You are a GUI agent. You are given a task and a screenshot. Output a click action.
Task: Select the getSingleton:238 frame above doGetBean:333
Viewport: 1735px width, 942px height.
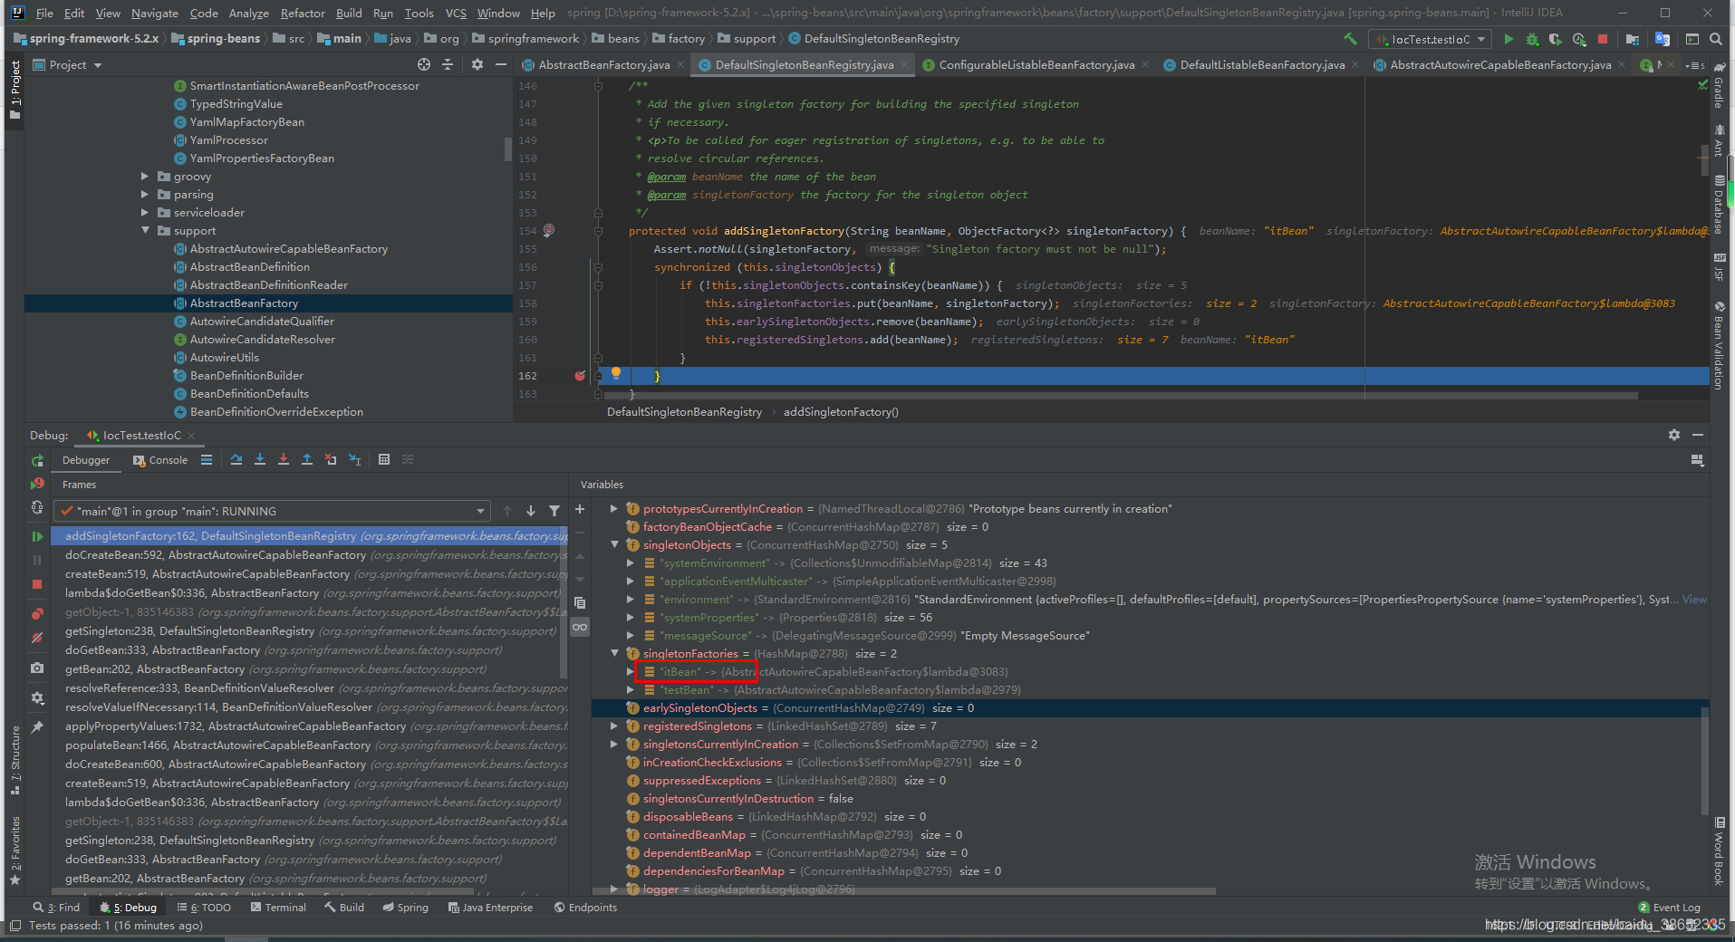click(308, 630)
